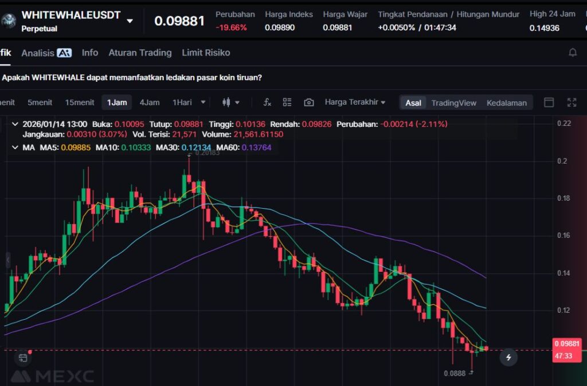Screen dimensions: 587x386
Task: Select the 15menit timeframe
Action: point(80,102)
